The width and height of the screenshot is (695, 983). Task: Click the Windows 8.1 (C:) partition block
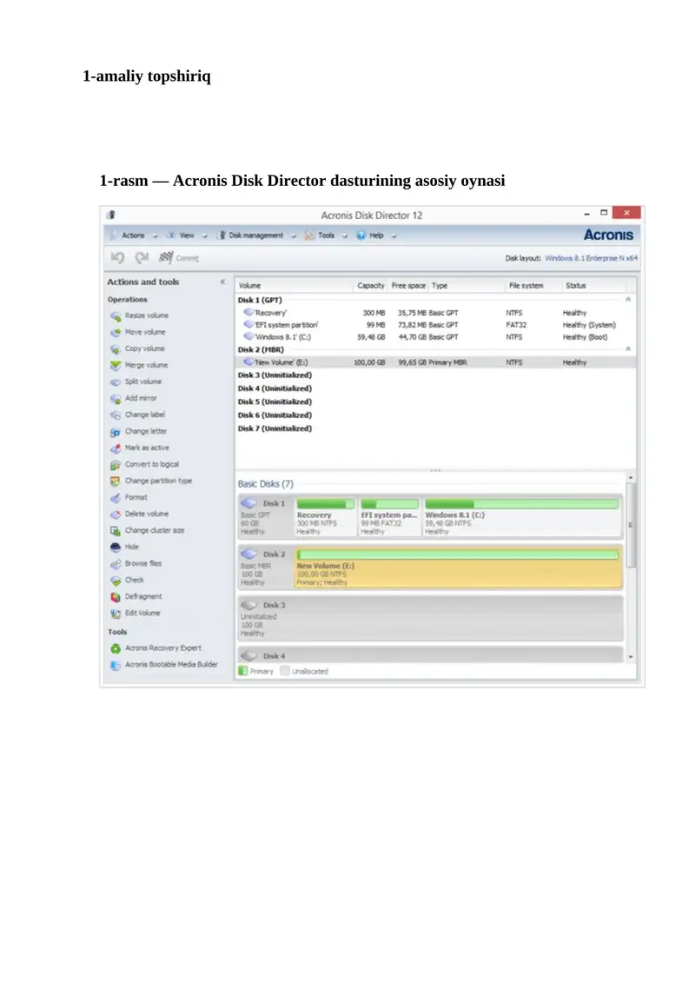click(x=521, y=517)
